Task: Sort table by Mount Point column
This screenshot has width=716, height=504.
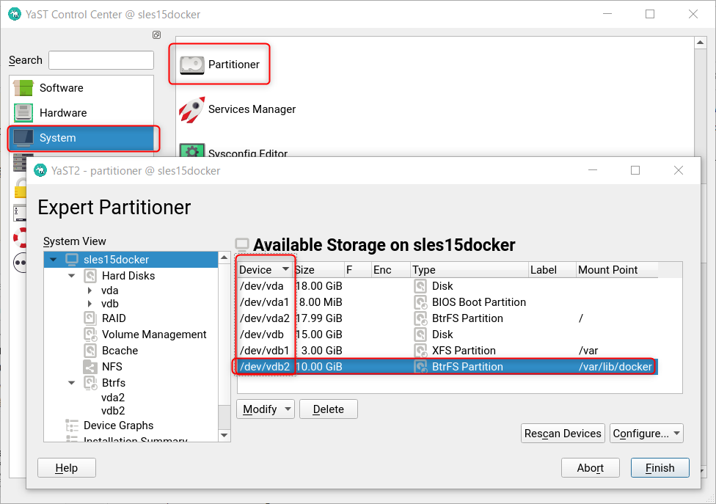Action: [x=617, y=270]
